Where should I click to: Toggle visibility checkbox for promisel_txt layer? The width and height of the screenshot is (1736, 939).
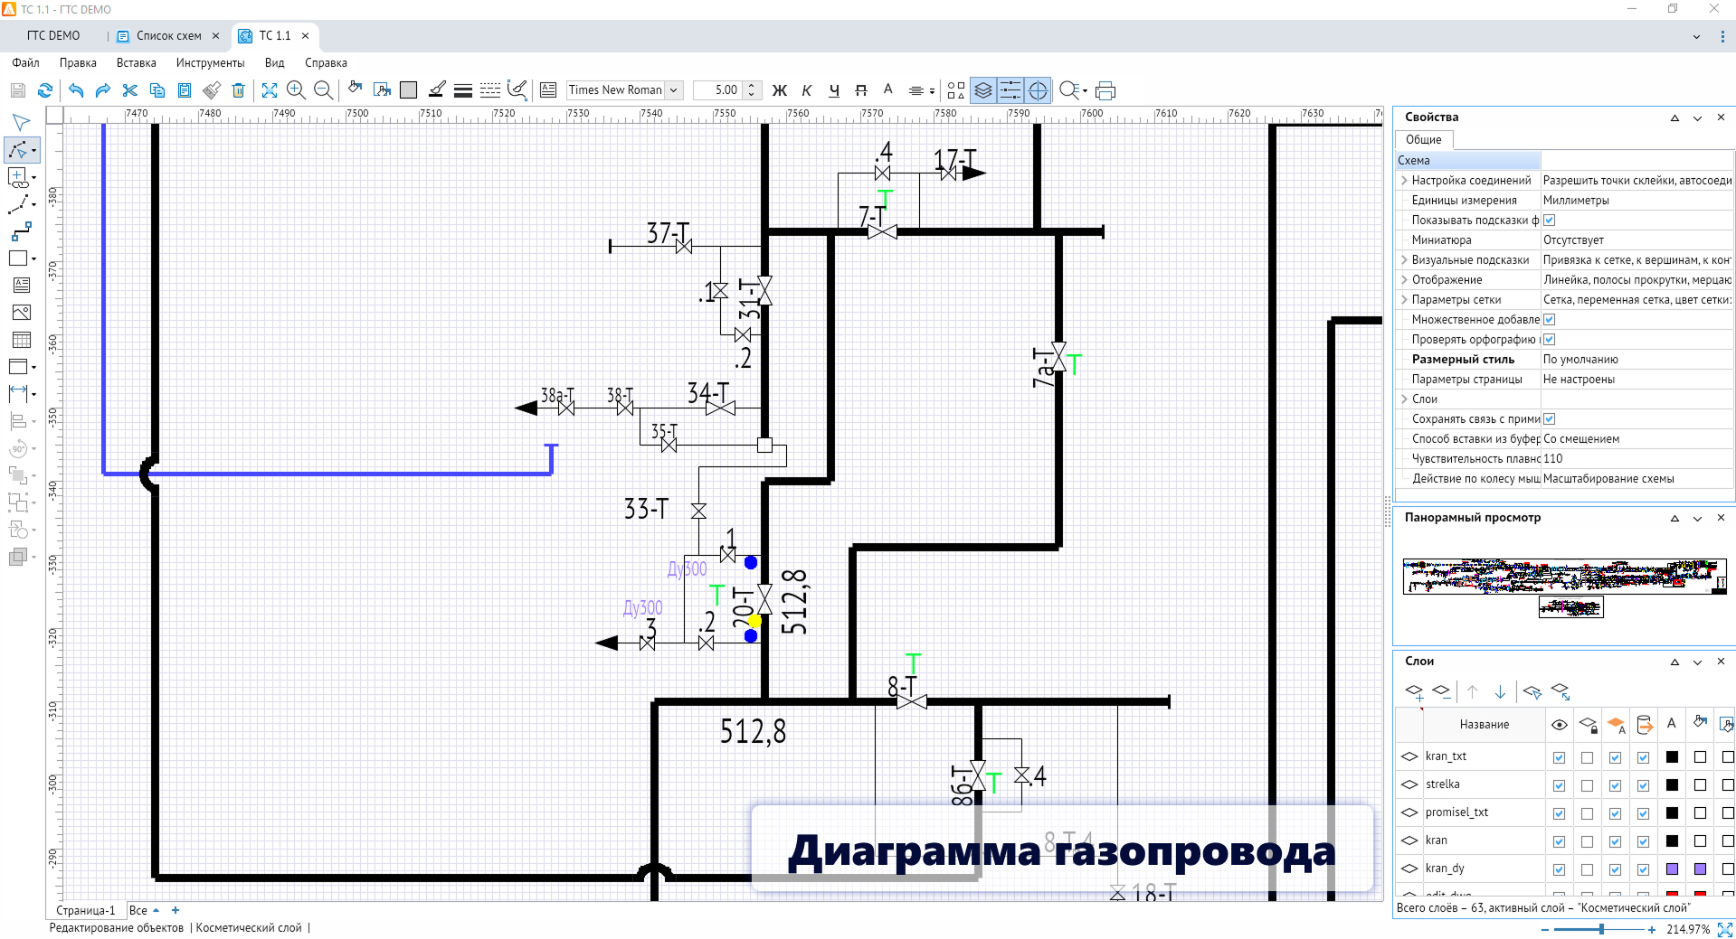1559,813
